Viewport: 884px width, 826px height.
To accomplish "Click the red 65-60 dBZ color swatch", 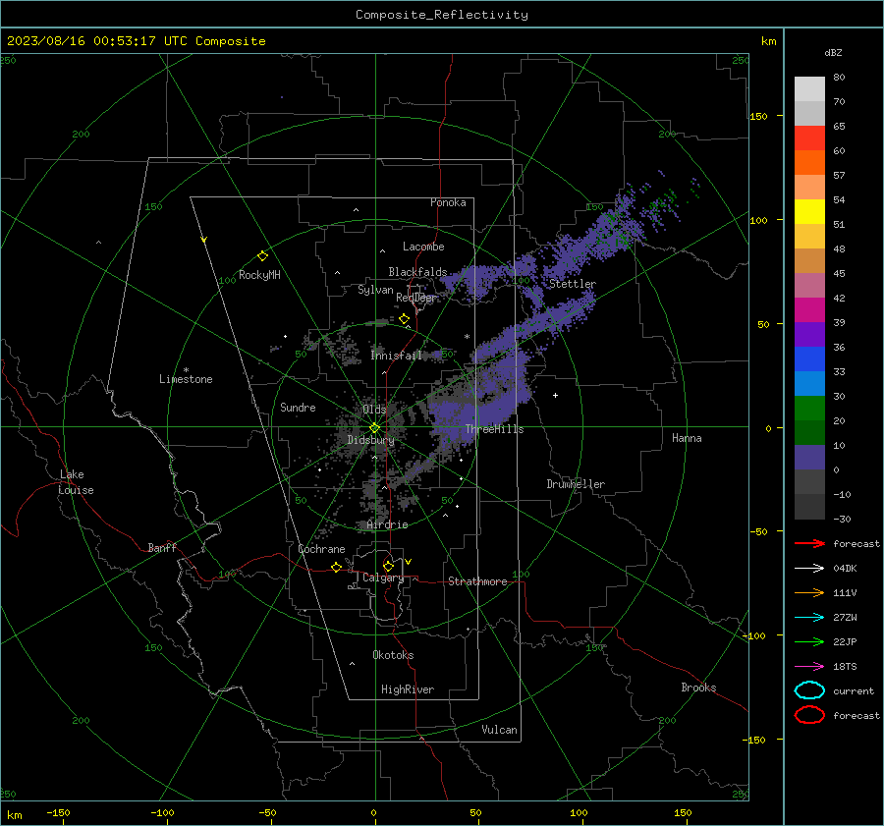I will click(x=809, y=138).
